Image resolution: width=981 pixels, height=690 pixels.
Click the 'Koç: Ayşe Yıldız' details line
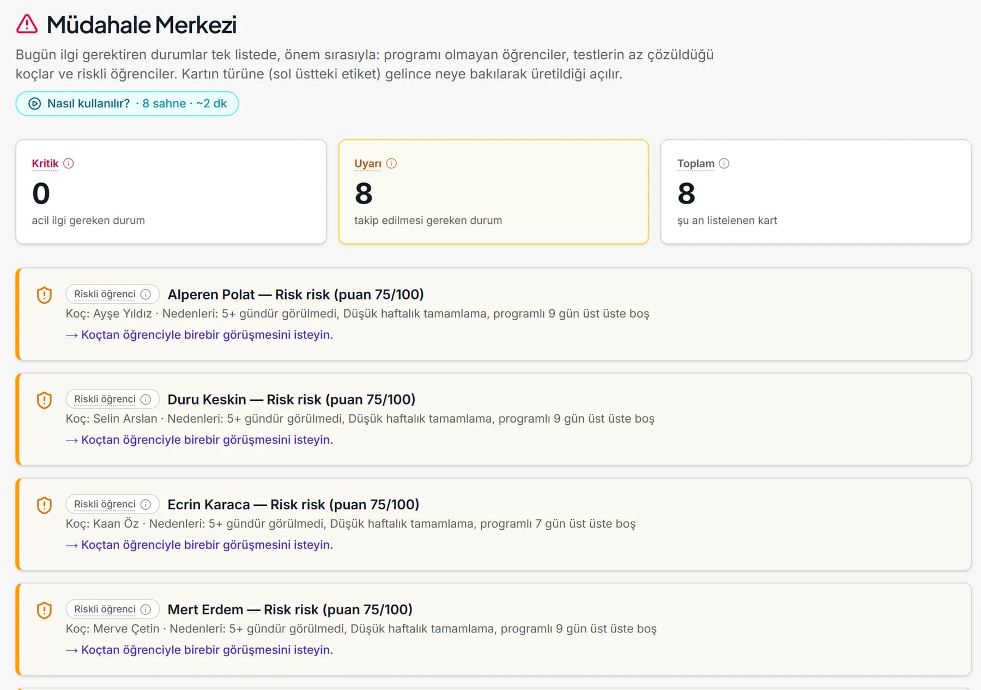(358, 314)
